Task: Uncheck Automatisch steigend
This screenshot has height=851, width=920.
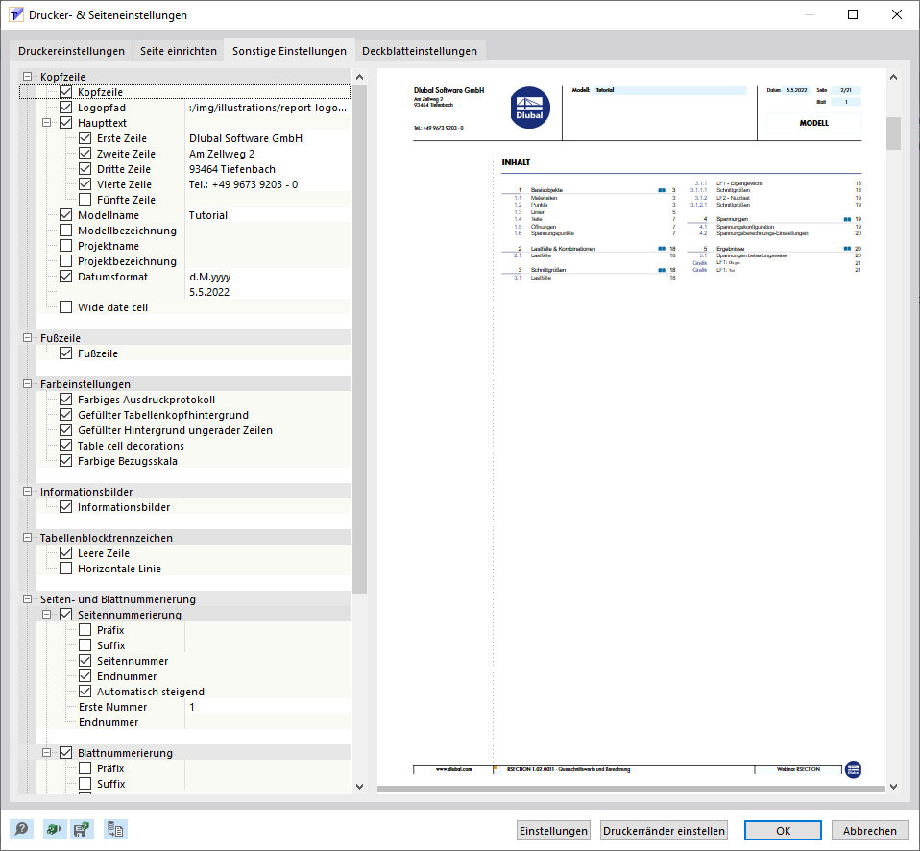Action: tap(85, 692)
